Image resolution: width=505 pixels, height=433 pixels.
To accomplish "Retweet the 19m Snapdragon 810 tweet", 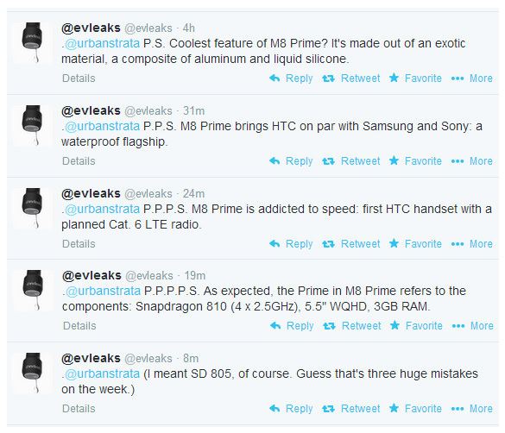I will tap(351, 325).
